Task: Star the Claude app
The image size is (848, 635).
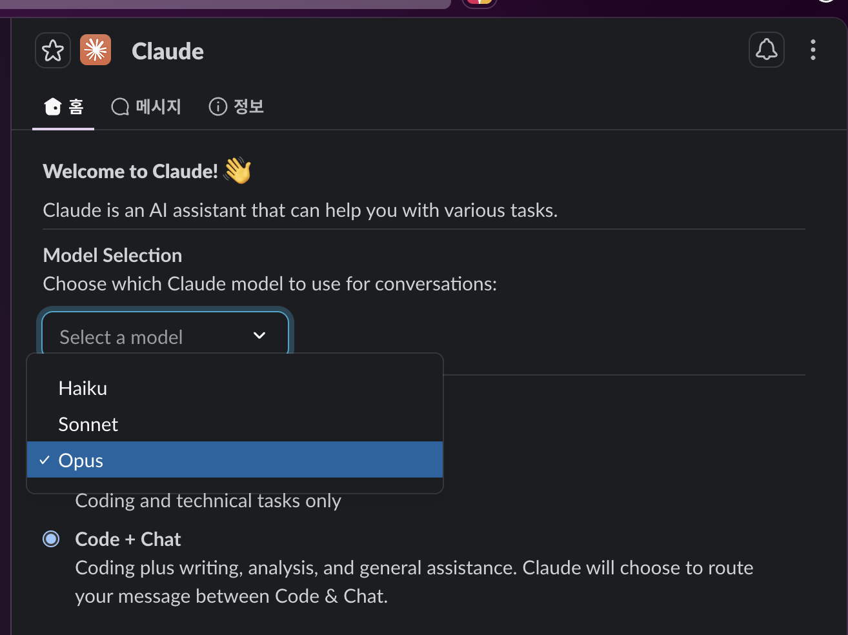Action: pyautogui.click(x=53, y=50)
